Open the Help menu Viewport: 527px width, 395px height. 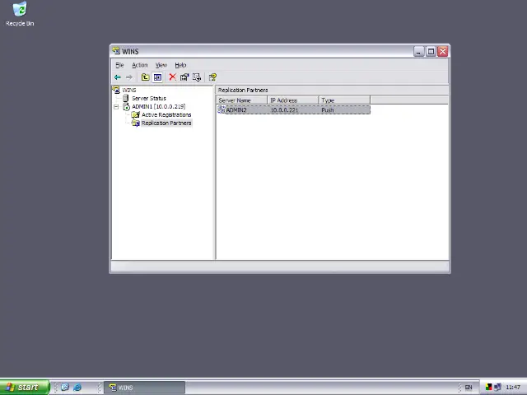click(180, 65)
